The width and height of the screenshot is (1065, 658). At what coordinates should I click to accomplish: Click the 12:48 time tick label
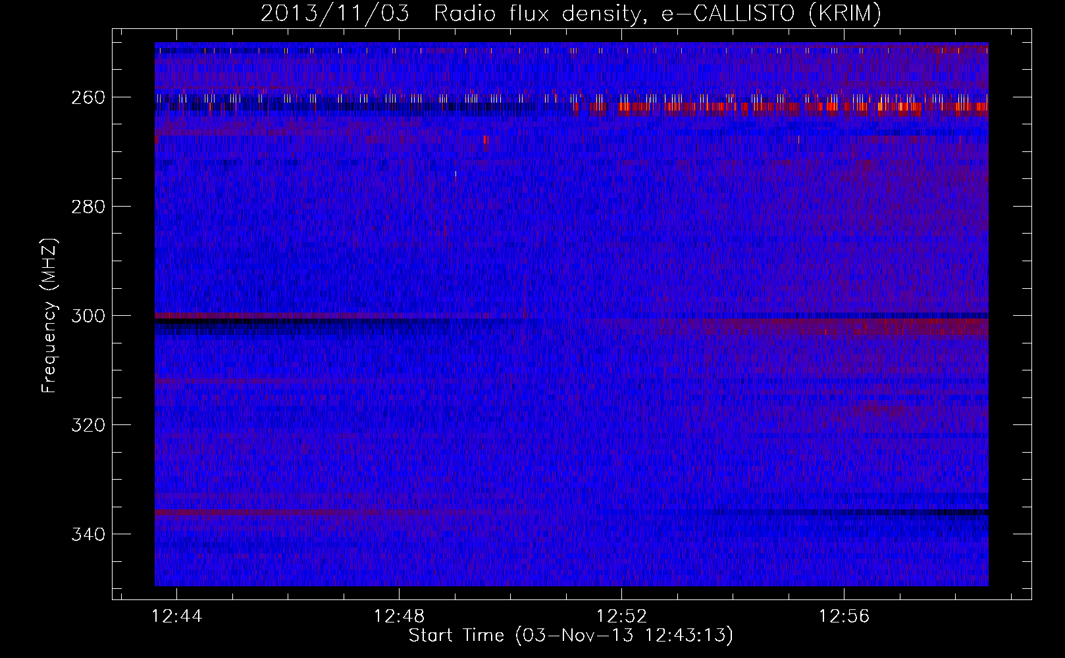400,617
